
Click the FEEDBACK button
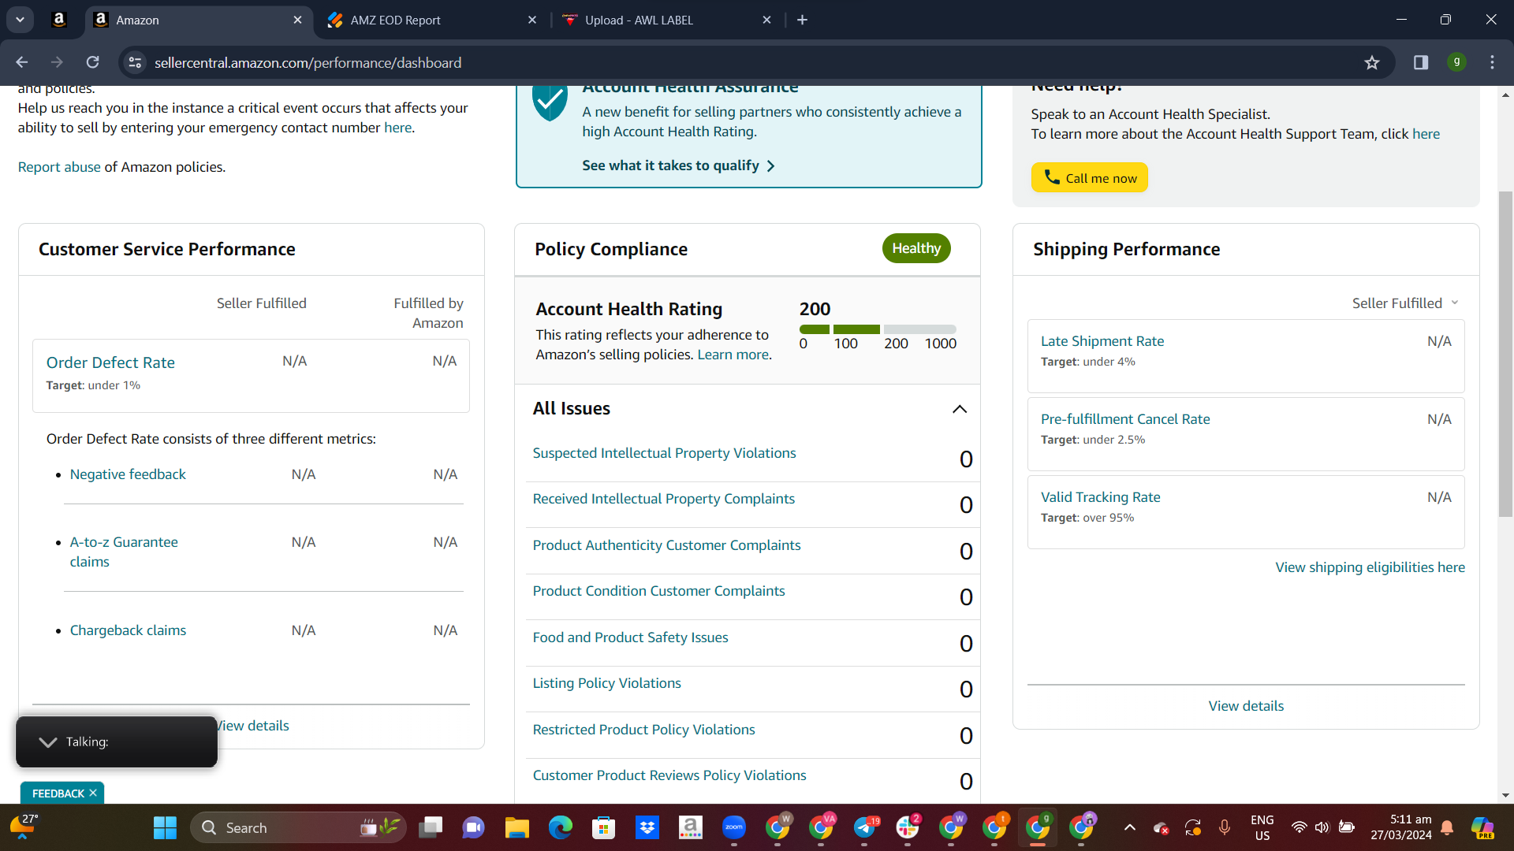(58, 793)
